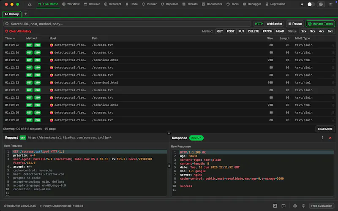Open the chat bubble icon in status bar
Screen dimensions: 338x211
[x=283, y=206]
